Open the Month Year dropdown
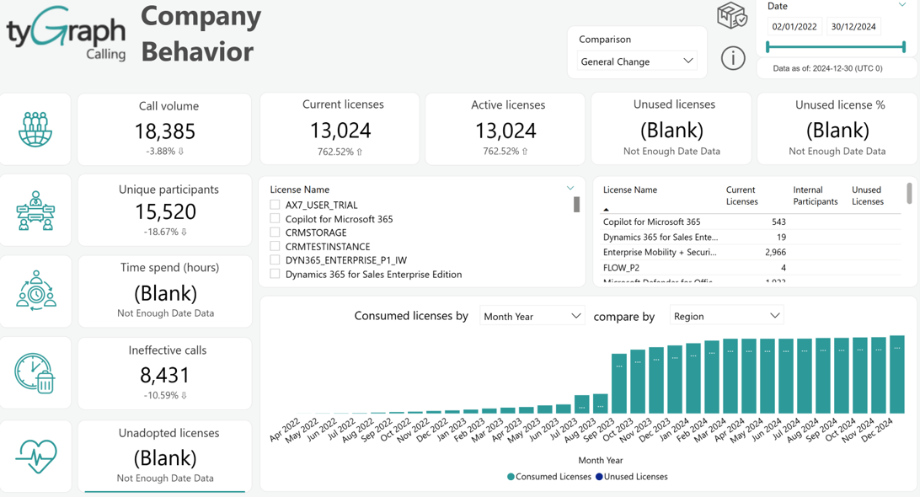 coord(532,316)
